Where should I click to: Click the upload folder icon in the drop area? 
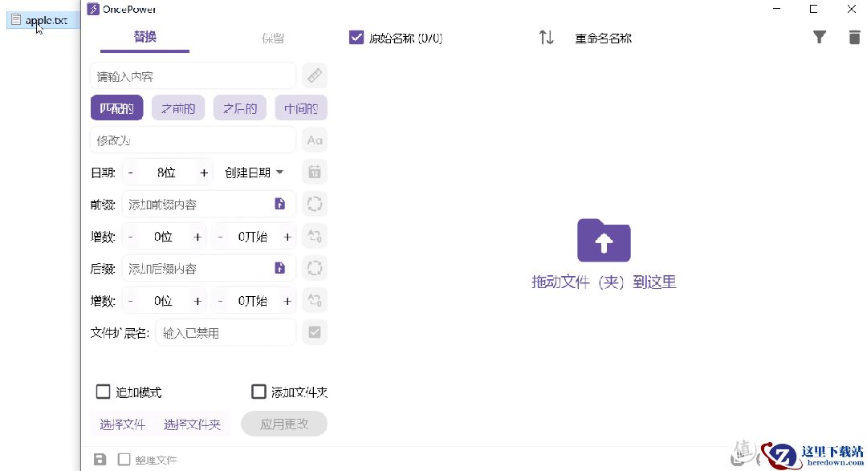[x=604, y=241]
